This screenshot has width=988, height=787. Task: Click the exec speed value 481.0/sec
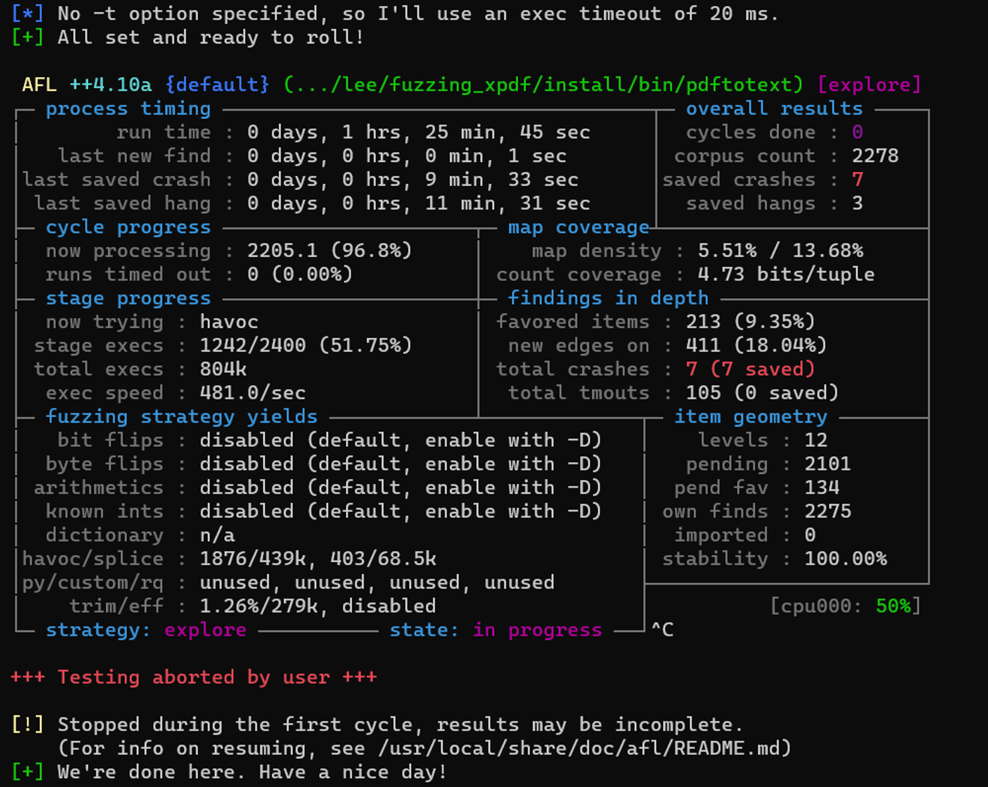click(x=252, y=393)
